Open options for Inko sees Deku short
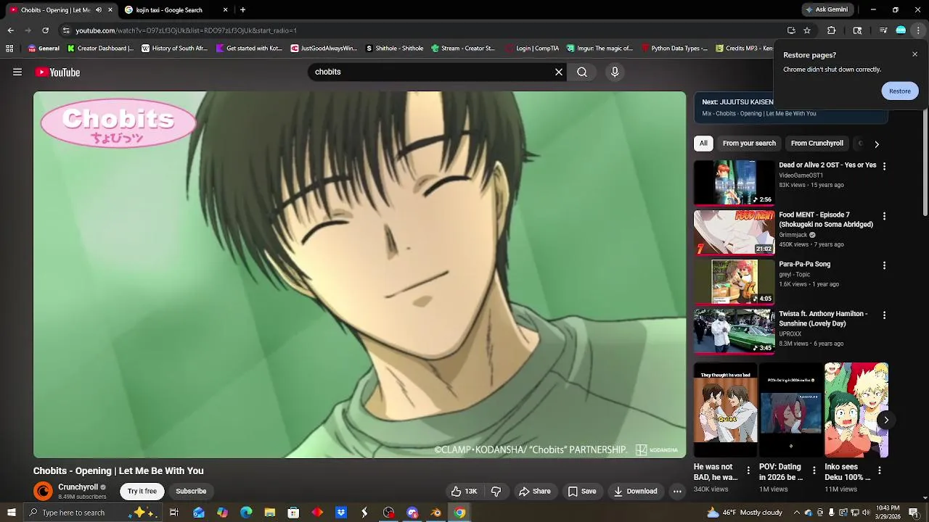Screen dimensions: 929x522 pos(879,471)
